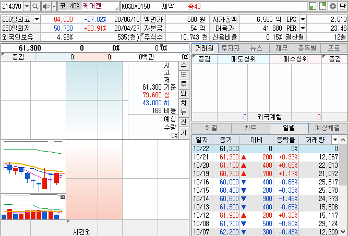348x236 pixels.
Task: Switch to the 재무 tab
Action: coord(282,48)
